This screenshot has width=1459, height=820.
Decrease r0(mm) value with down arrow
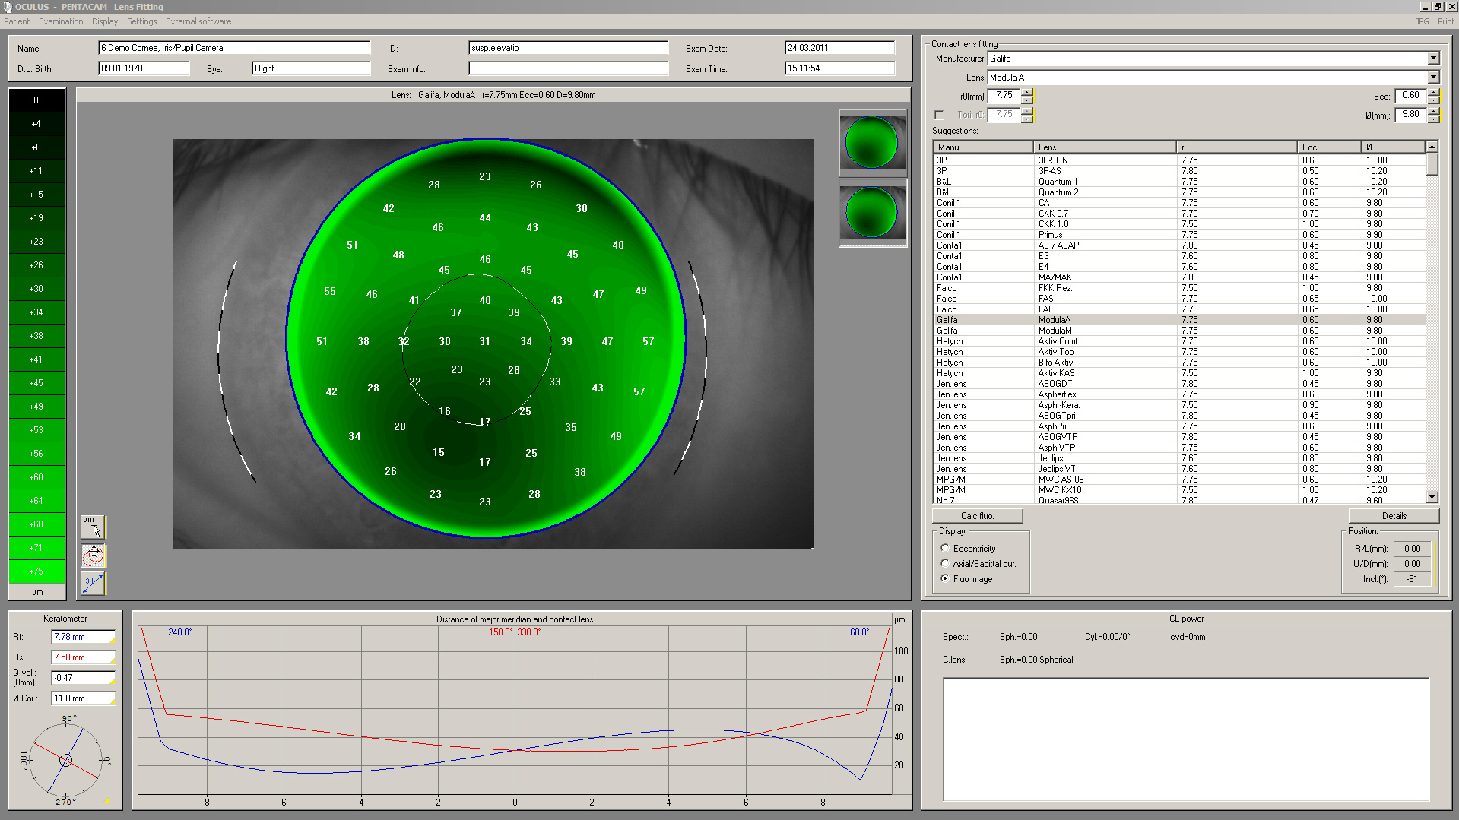1027,100
